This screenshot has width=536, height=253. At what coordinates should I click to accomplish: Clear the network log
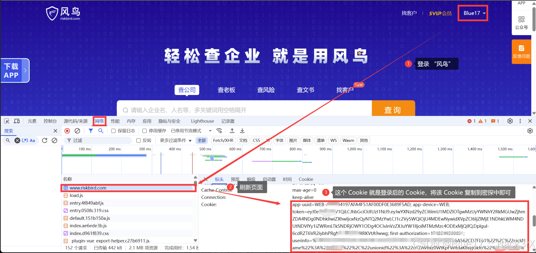(x=77, y=131)
